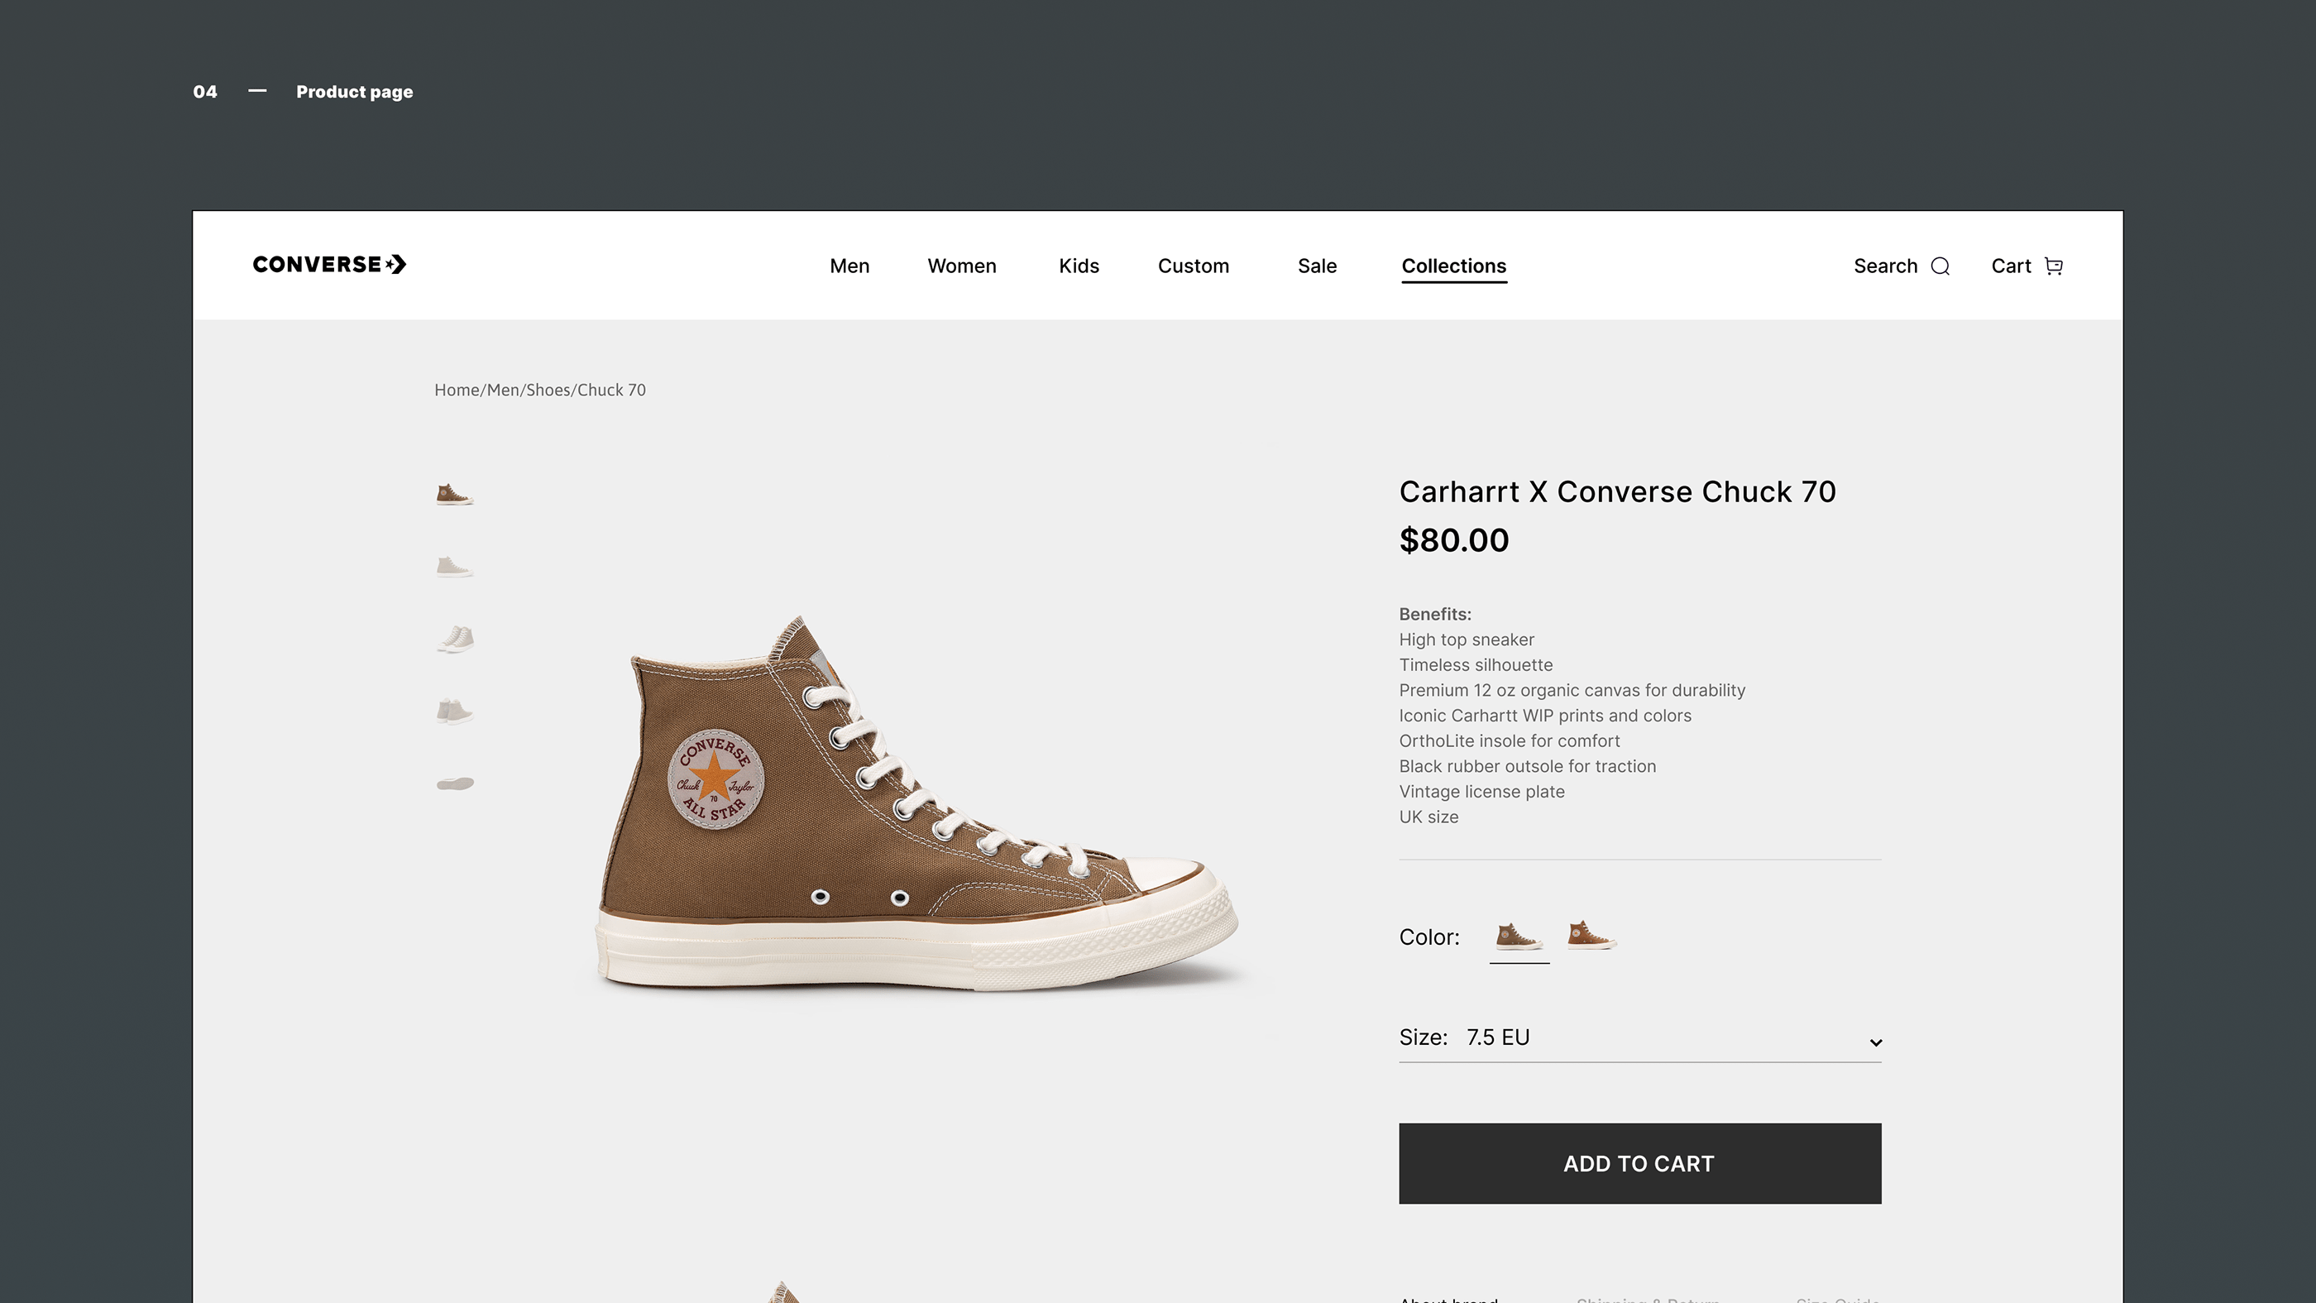Open the Sale menu item
Screen dimensions: 2316x1303
(1316, 266)
